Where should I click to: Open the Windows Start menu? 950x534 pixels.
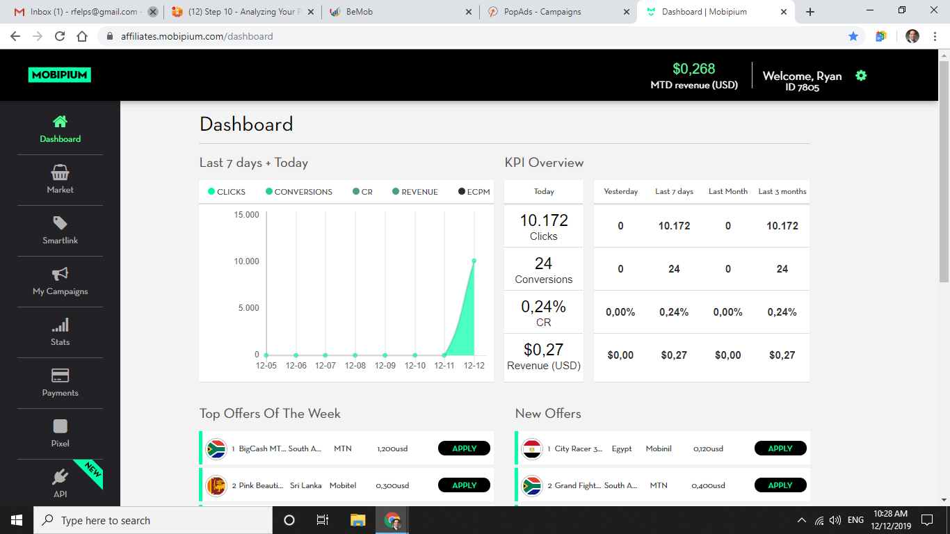point(17,520)
